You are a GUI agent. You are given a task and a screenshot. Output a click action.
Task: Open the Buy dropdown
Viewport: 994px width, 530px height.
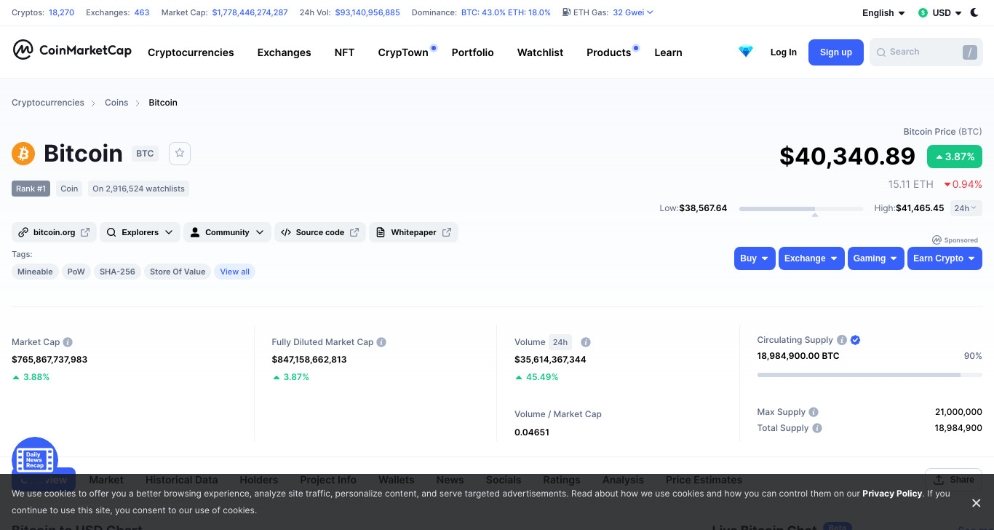(755, 258)
